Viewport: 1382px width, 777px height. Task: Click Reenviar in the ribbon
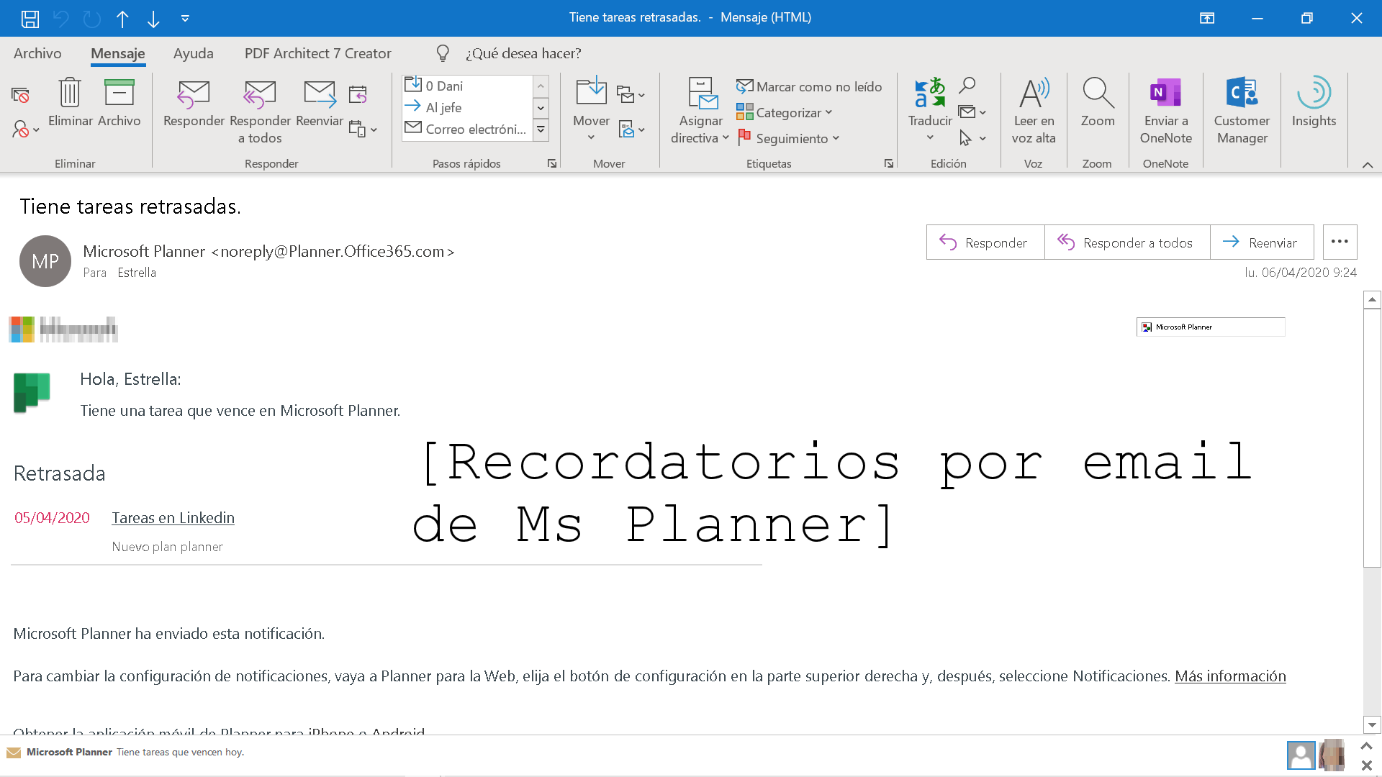[320, 103]
